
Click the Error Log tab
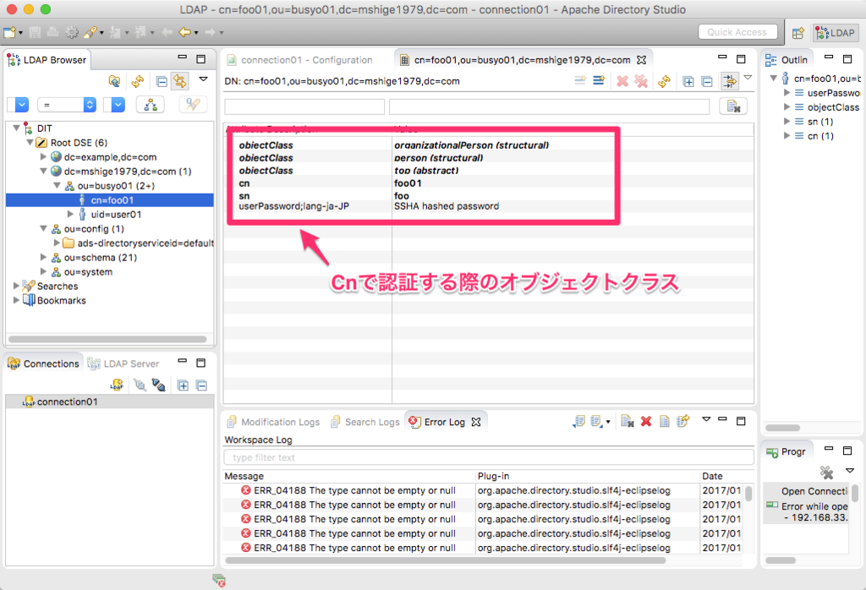coord(445,422)
